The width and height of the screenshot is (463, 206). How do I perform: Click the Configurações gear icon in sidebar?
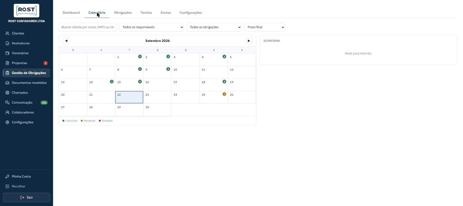[x=7, y=122]
